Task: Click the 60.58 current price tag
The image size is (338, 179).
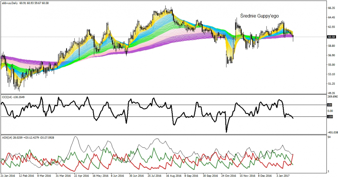Action: click(331, 37)
